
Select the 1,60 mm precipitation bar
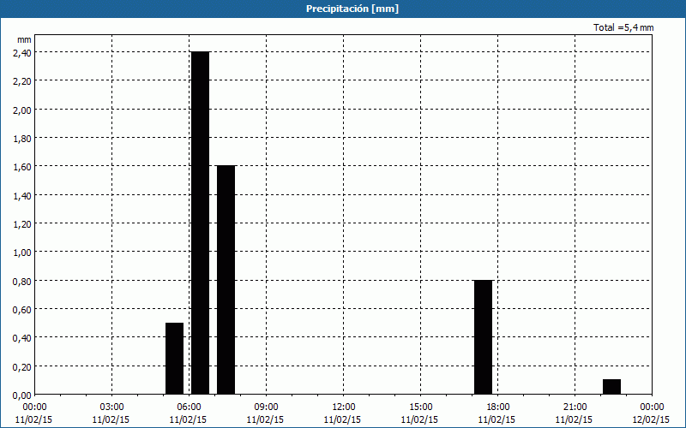(226, 280)
